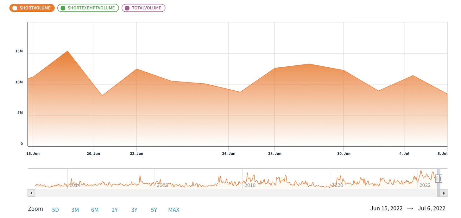Choose the 1Y zoom option
This screenshot has height=218, width=461.
pyautogui.click(x=115, y=210)
